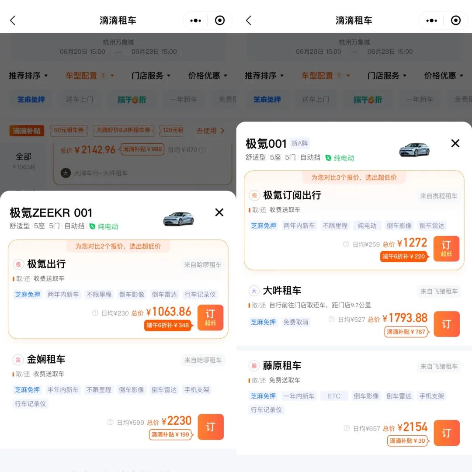This screenshot has height=472, width=472.
Task: Book the 极氪订阅出行 ¥1272 offer
Action: click(446, 249)
